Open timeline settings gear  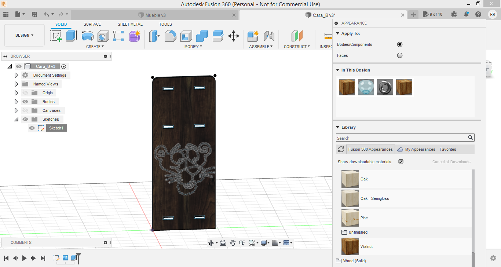point(493,258)
